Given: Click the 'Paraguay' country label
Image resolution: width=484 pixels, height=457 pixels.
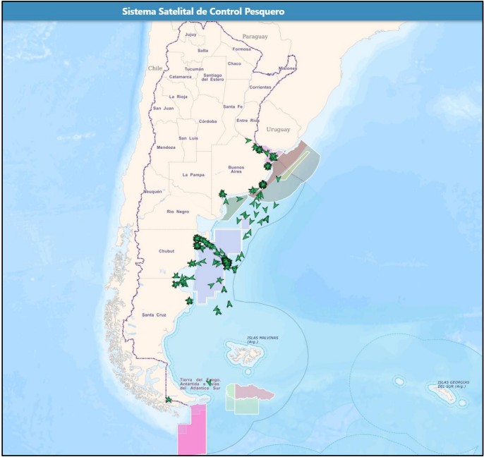Looking at the screenshot, I should tap(255, 37).
